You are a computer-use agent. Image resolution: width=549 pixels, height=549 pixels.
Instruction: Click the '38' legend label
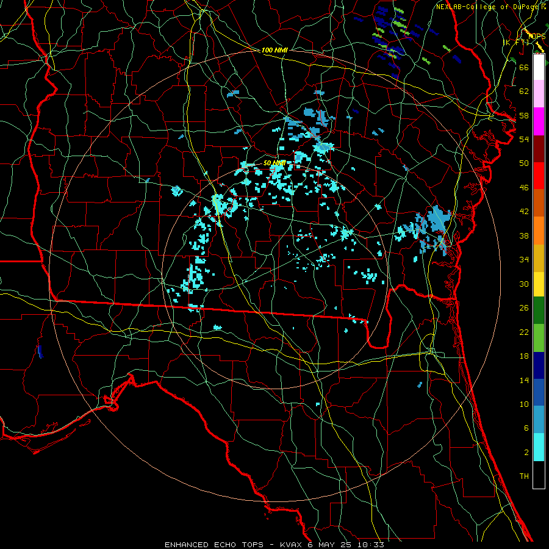tap(524, 235)
